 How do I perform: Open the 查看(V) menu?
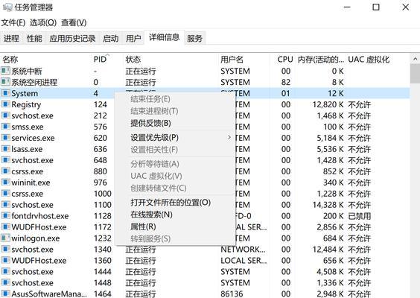(x=74, y=23)
